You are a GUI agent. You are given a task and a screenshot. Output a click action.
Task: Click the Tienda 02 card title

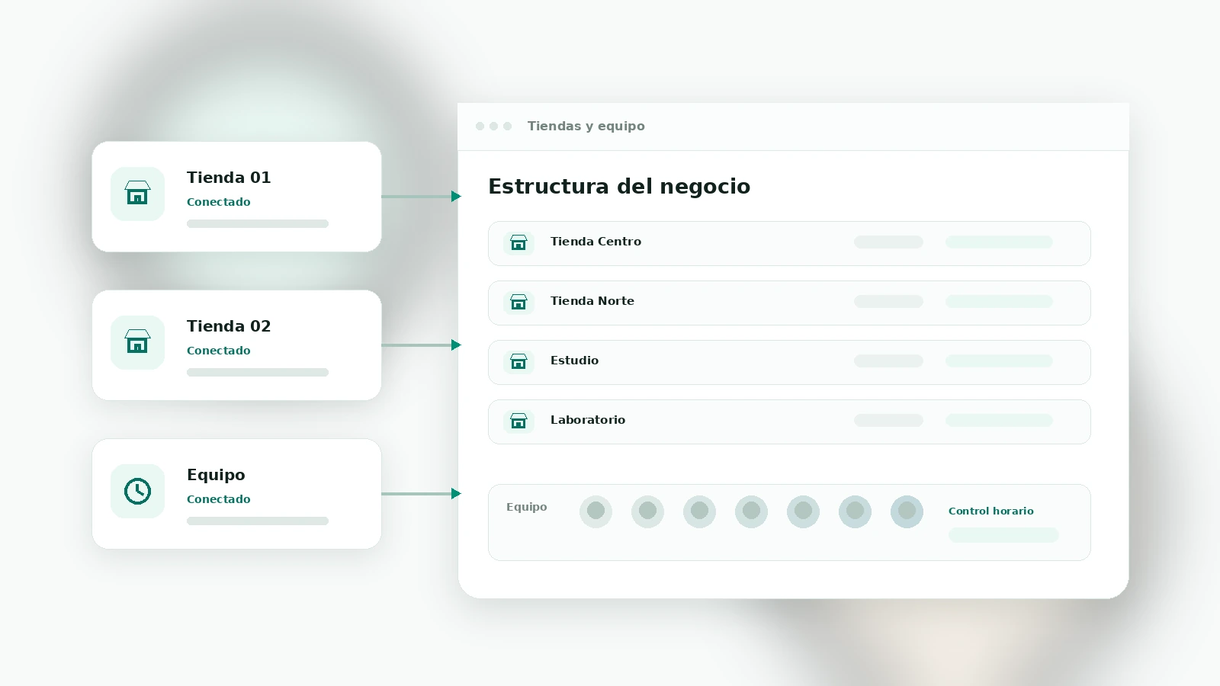coord(229,326)
